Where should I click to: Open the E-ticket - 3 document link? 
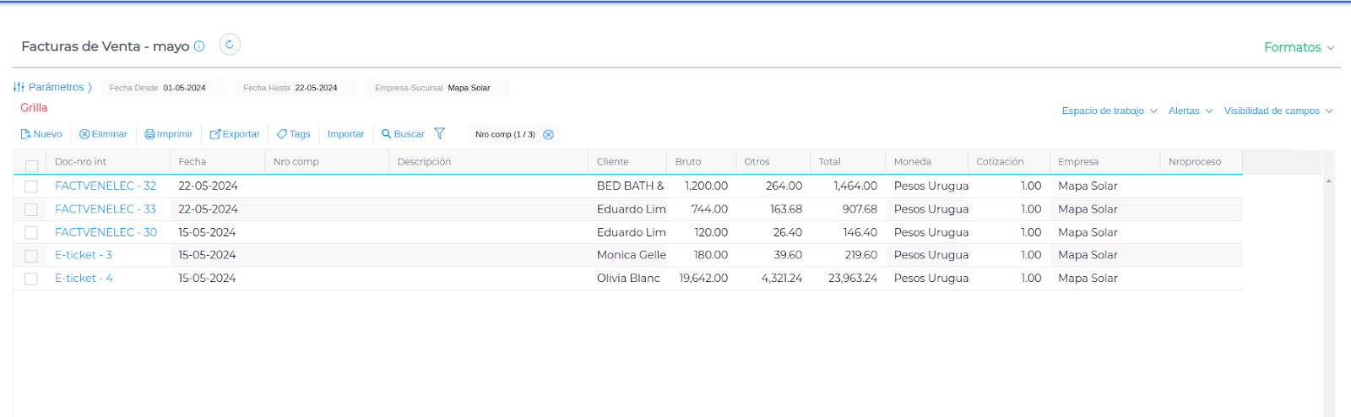coord(84,255)
